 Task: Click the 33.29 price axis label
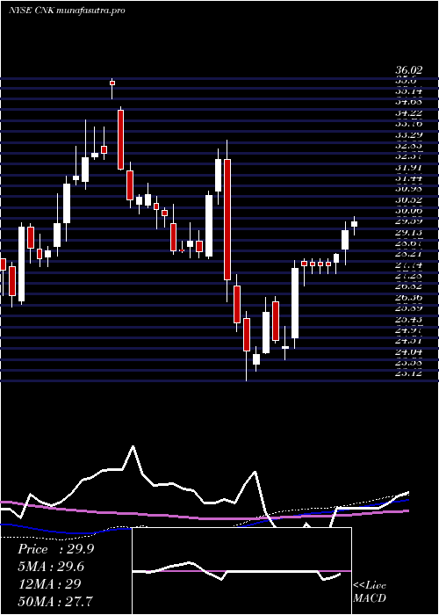pyautogui.click(x=409, y=135)
